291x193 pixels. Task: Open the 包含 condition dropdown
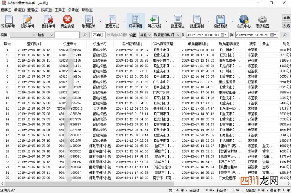point(45,35)
